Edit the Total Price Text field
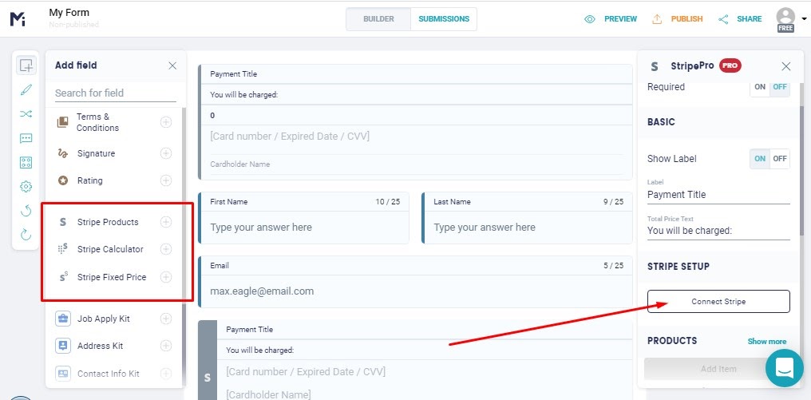811x400 pixels. pyautogui.click(x=718, y=231)
